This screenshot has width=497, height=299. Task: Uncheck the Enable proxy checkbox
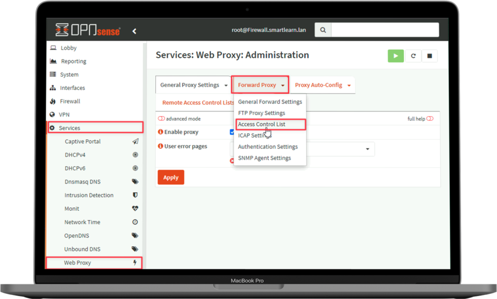point(232,132)
